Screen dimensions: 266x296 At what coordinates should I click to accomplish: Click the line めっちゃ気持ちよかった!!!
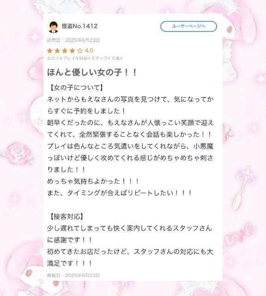[x=93, y=181]
